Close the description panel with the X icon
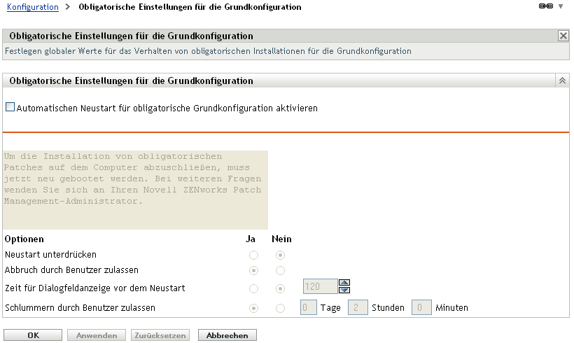This screenshot has width=574, height=343. pyautogui.click(x=563, y=36)
